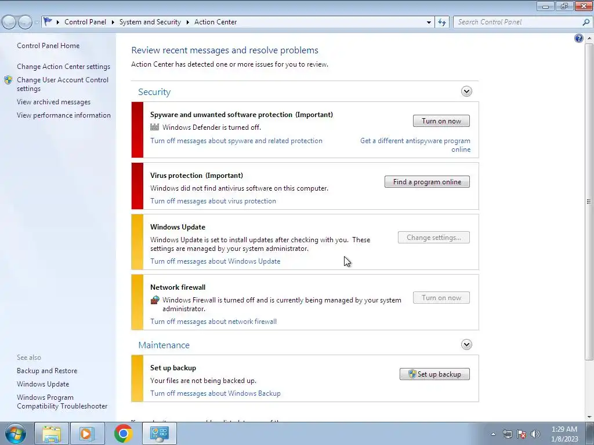Click 'Windows Defender is turned off.' text

(x=212, y=127)
